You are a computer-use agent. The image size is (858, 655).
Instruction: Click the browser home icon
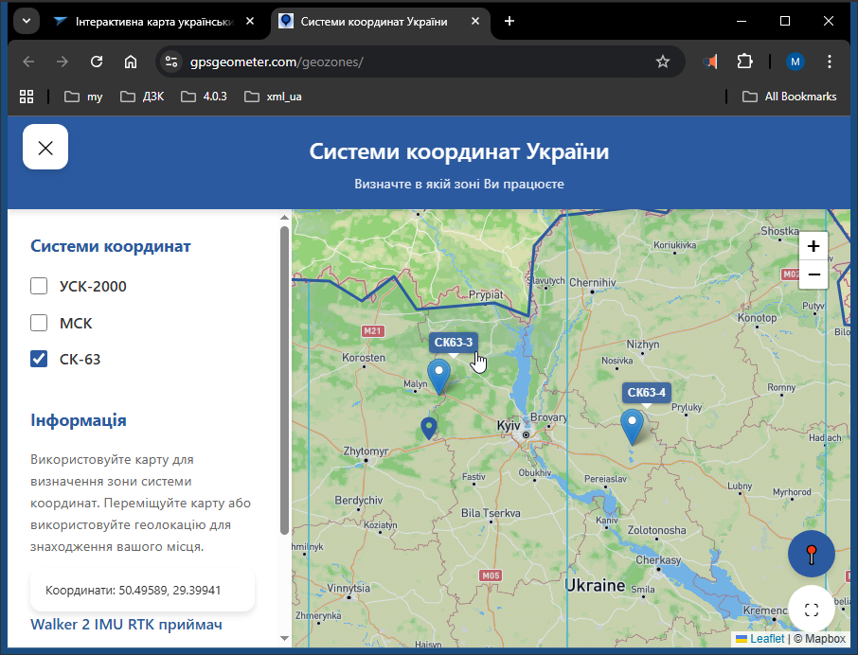coord(132,61)
